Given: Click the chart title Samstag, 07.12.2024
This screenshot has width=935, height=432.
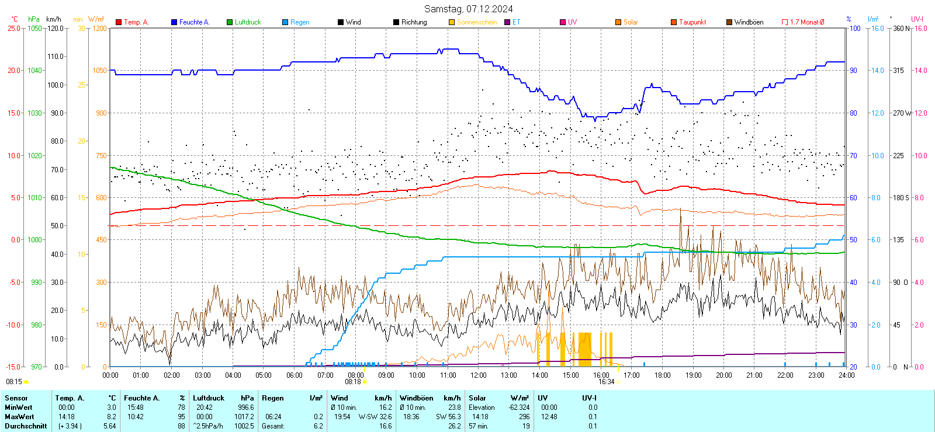Looking at the screenshot, I should 468,9.
